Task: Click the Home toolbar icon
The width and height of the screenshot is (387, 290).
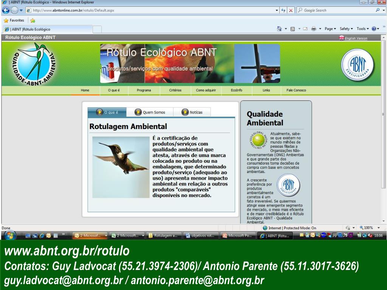Action: point(279,29)
